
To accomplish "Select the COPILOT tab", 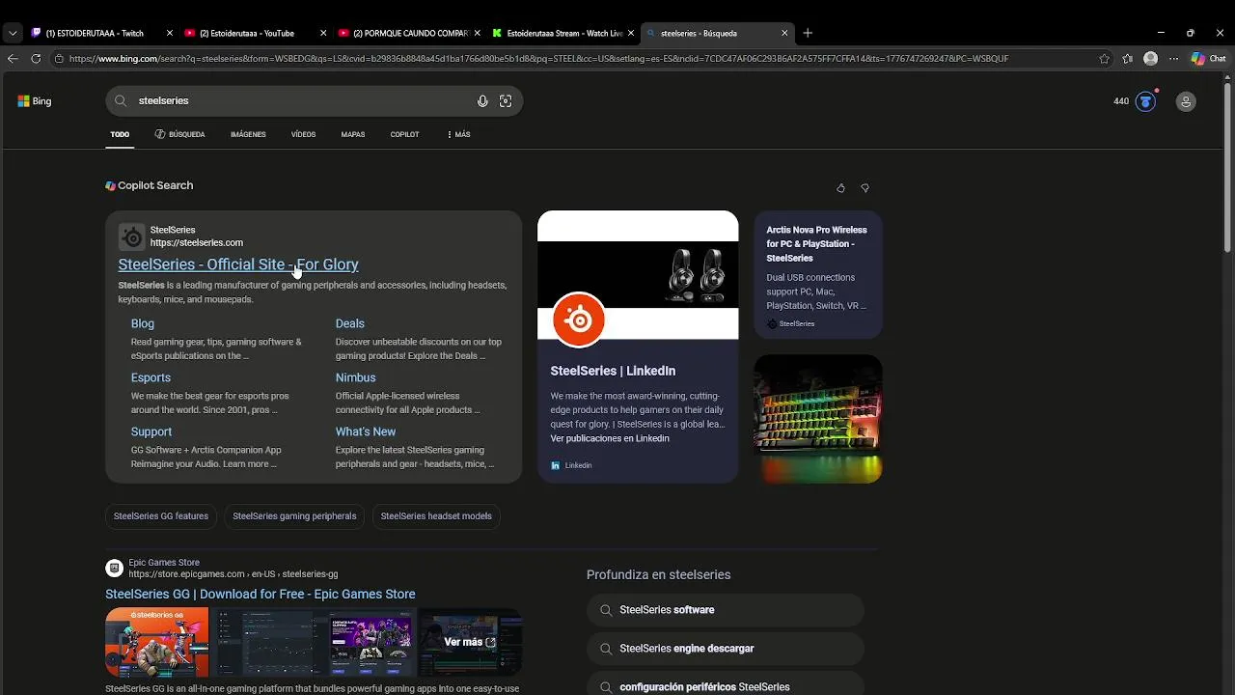I will [x=404, y=134].
